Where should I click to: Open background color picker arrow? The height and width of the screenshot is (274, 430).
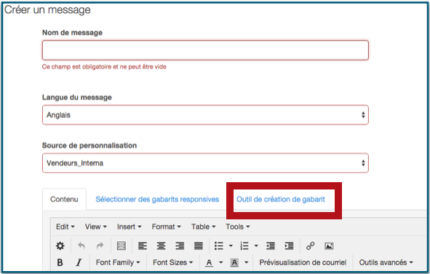coord(246,263)
